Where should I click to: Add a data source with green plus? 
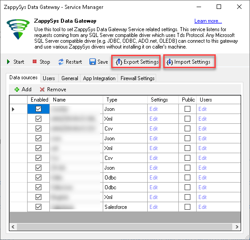pyautogui.click(x=17, y=89)
